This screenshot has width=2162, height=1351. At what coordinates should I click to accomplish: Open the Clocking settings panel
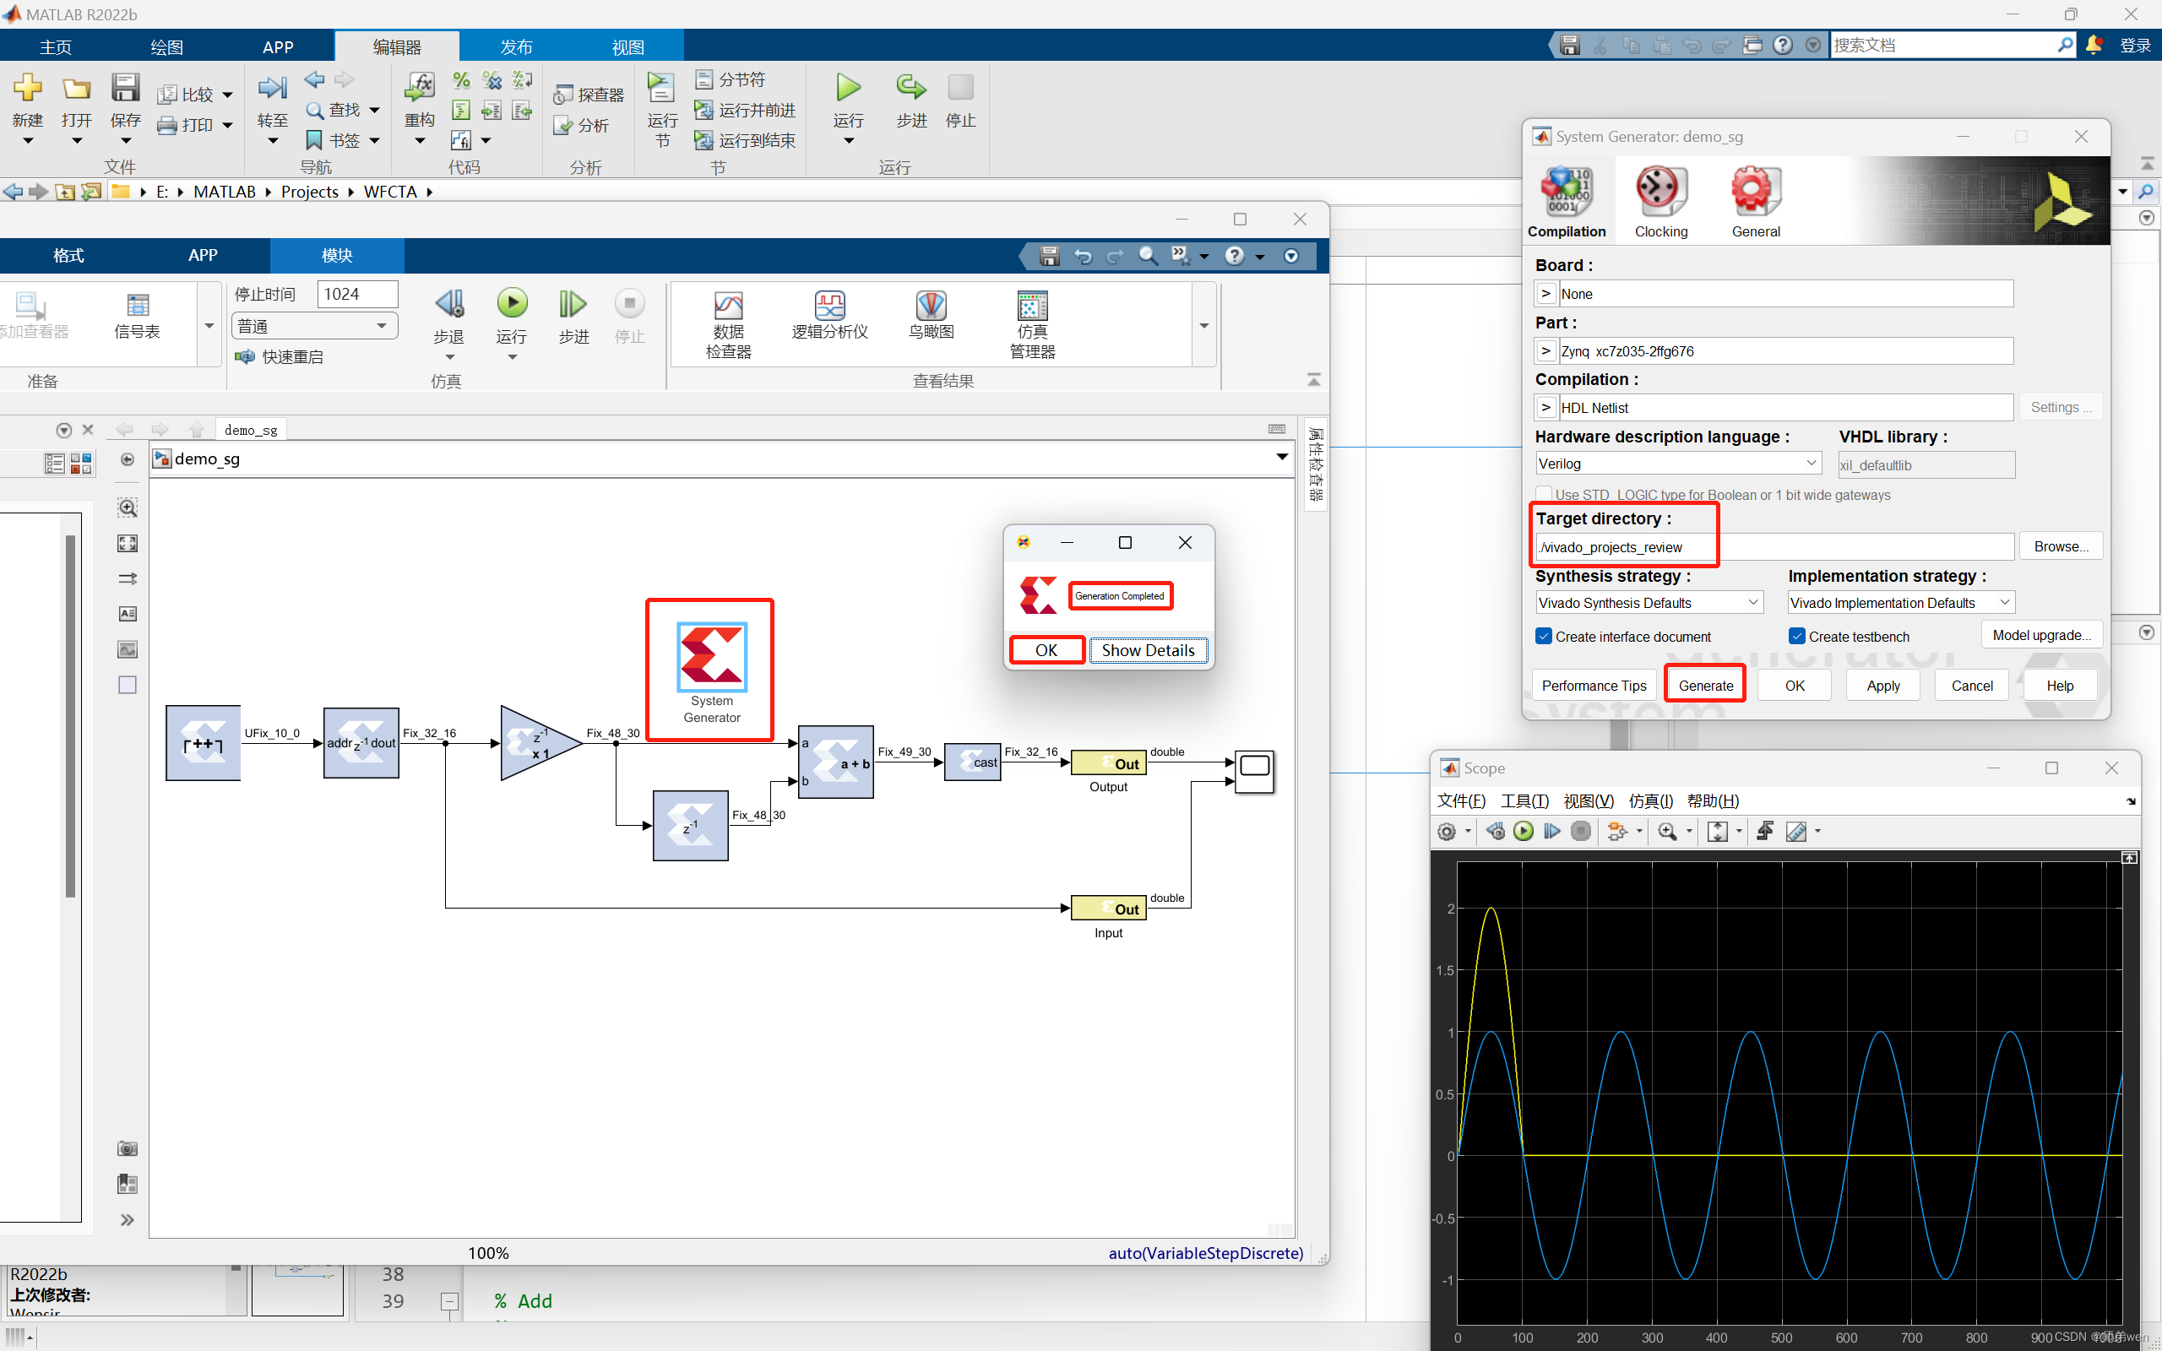coord(1662,199)
